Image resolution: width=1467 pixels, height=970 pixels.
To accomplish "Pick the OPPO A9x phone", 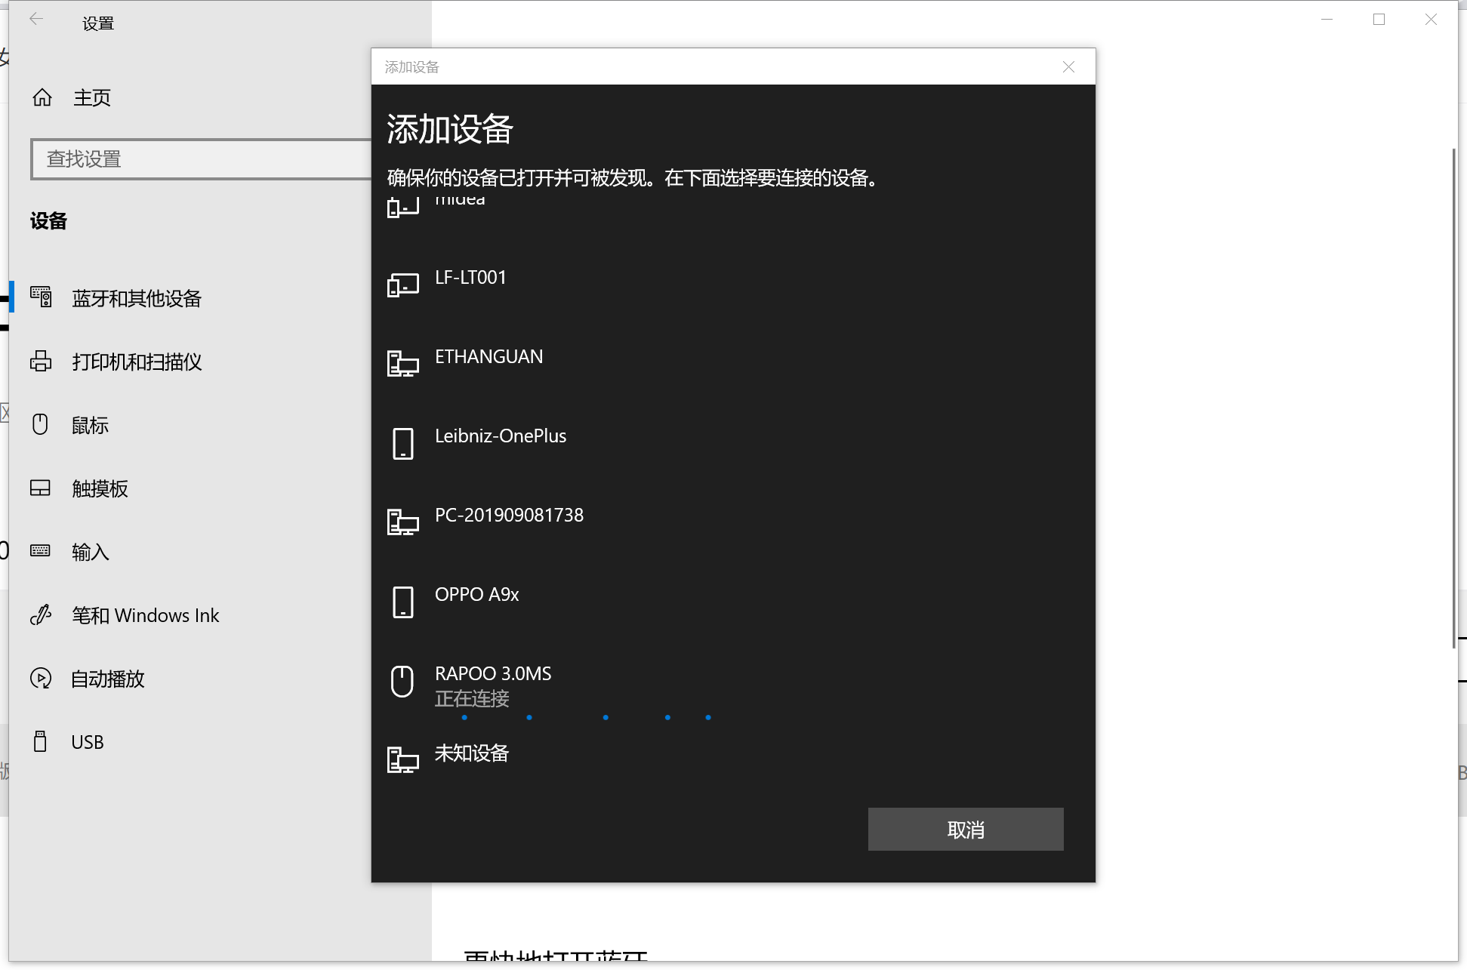I will 476,595.
